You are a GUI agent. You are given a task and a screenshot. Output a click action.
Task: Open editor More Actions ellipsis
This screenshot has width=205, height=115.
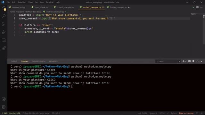(x=201, y=7)
